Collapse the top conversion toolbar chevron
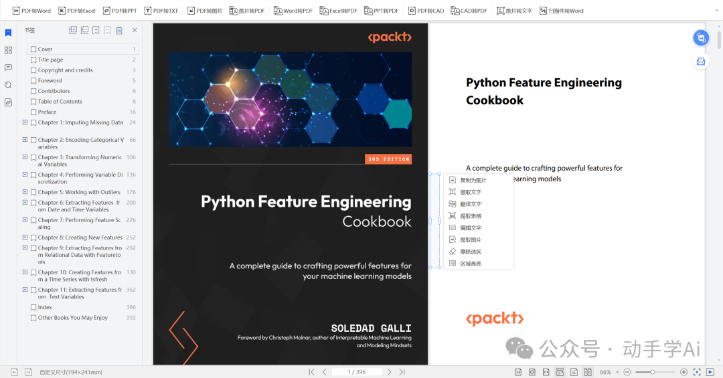The image size is (723, 378). [716, 10]
